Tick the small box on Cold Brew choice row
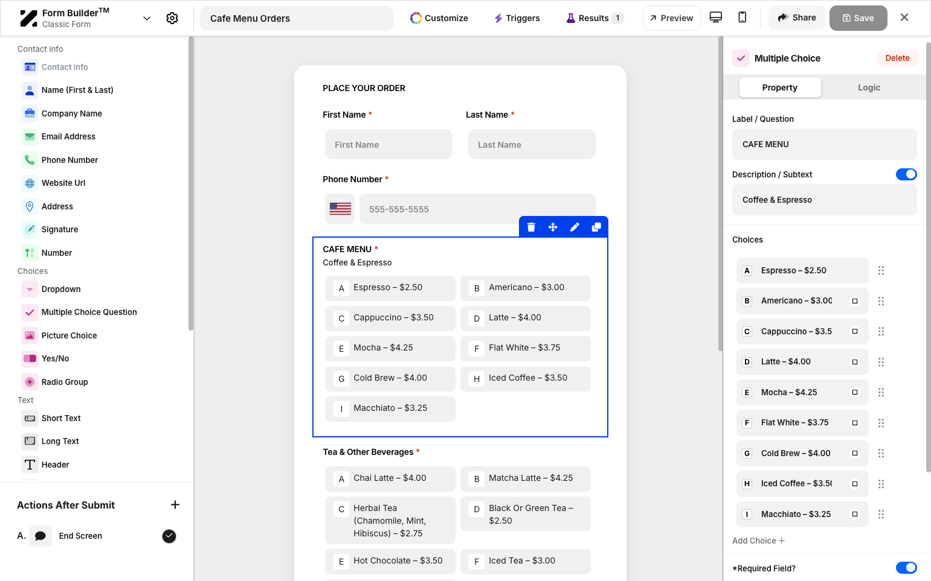931x581 pixels. (855, 453)
